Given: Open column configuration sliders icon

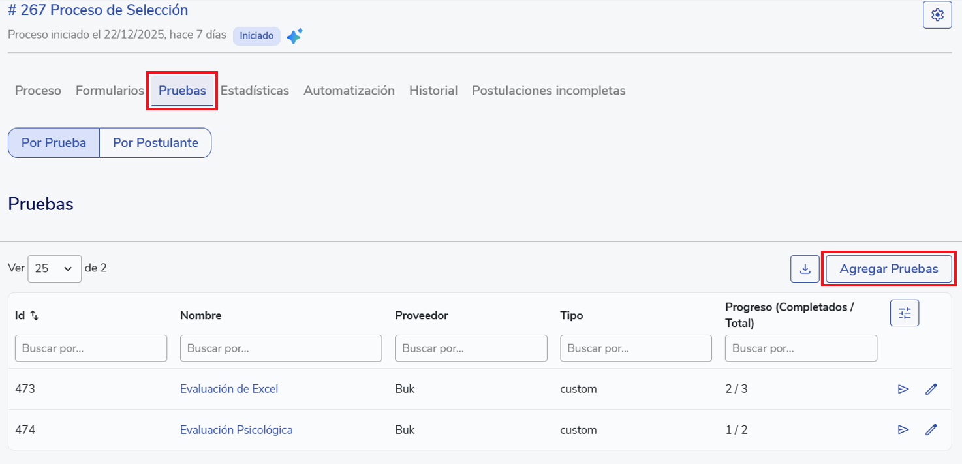Looking at the screenshot, I should pyautogui.click(x=905, y=313).
